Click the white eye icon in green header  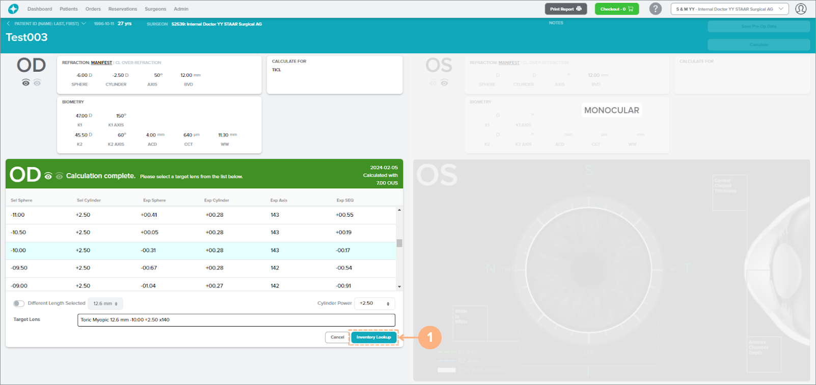point(48,176)
